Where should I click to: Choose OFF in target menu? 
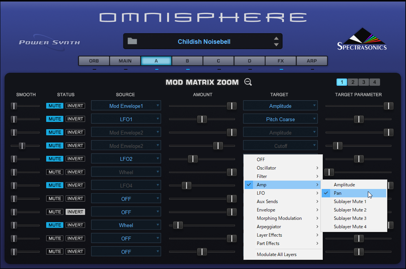coord(283,160)
